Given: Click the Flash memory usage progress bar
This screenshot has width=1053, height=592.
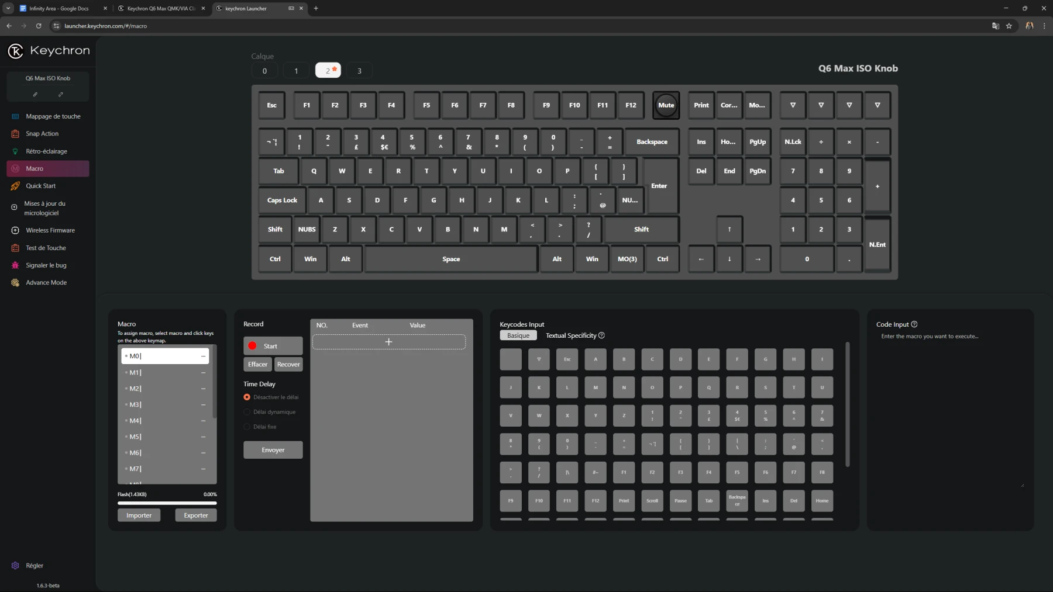Looking at the screenshot, I should (x=167, y=503).
